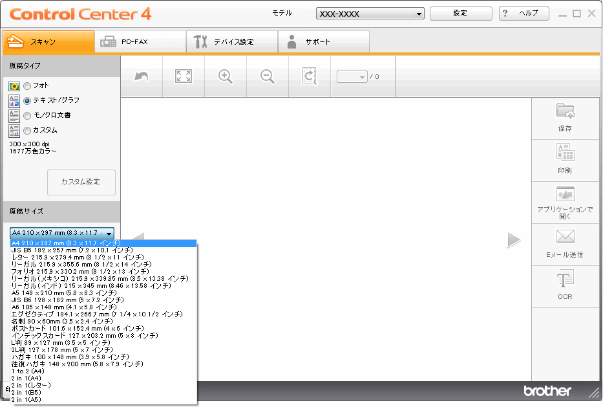Choose L判 89 x 127 mm option
Viewport: 603px width, 407px height.
click(103, 343)
